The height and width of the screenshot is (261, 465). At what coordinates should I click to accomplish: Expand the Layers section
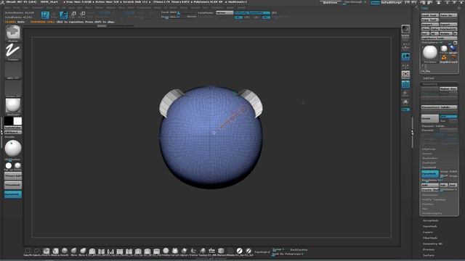pyautogui.click(x=428, y=232)
